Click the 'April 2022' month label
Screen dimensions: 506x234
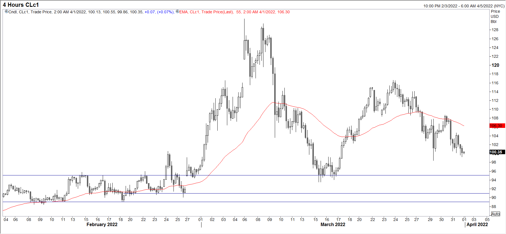[x=477, y=224]
